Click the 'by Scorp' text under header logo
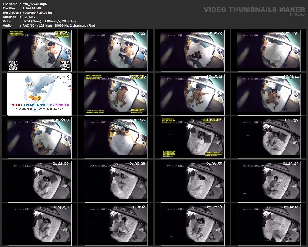 (297, 14)
